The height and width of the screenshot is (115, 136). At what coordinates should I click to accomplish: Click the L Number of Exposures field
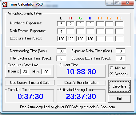61,24
